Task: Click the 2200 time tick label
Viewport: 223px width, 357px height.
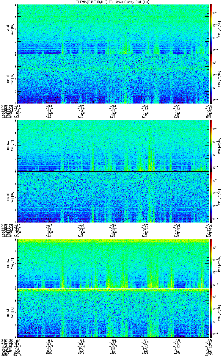Action: 17,353
